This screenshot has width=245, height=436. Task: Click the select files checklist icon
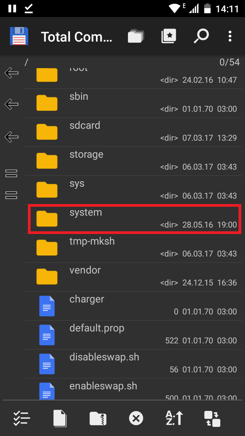point(22,418)
